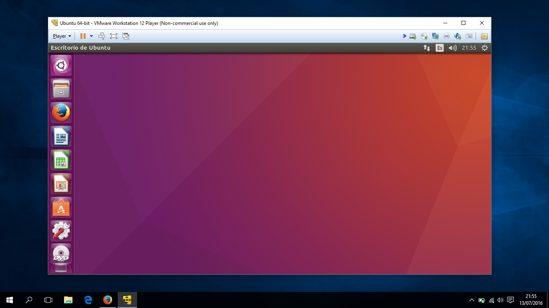
Task: Click Send Ctrl+Alt+Del icon
Action: click(x=102, y=36)
